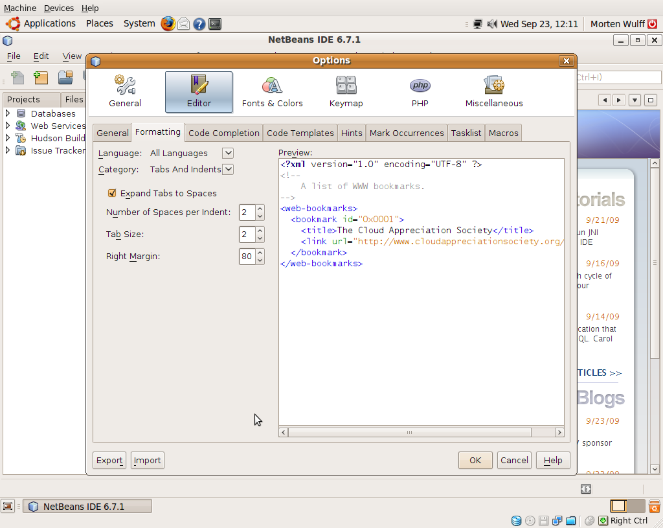Screen dimensions: 663x528
Task: Click the Cancel button
Action: click(514, 461)
